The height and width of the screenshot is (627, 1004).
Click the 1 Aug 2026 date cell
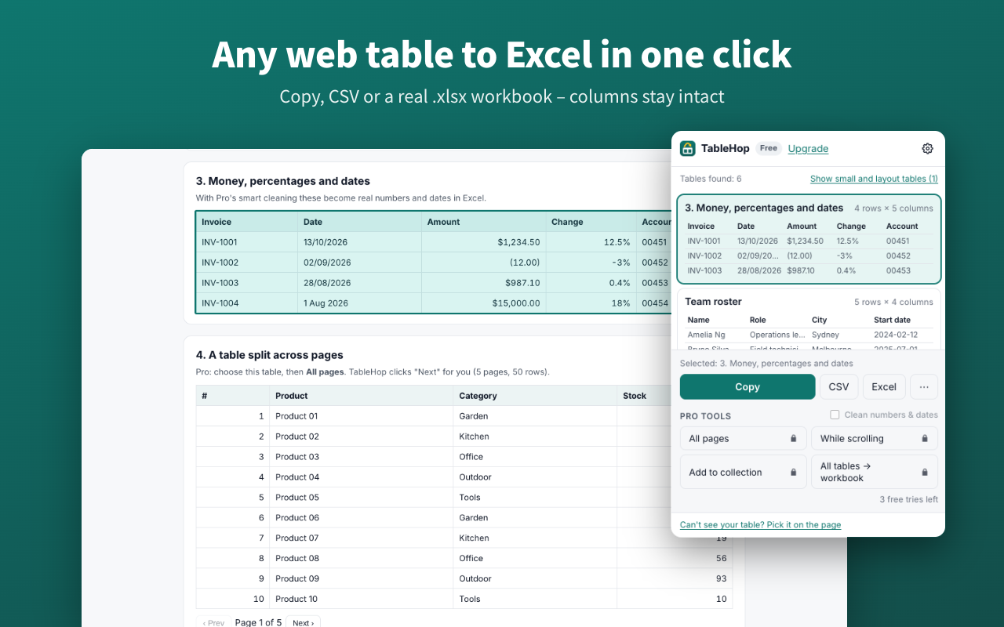359,303
